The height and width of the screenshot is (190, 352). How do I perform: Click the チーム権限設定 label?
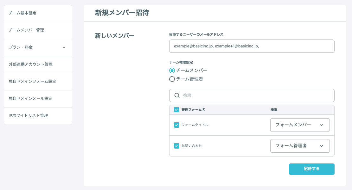click(181, 62)
